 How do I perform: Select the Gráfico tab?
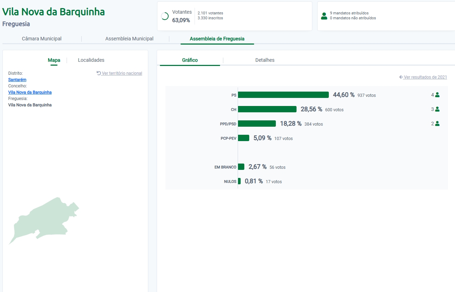point(190,60)
